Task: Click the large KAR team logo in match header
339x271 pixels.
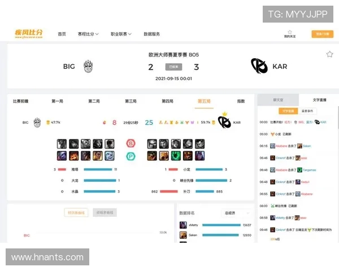Action: [259, 66]
